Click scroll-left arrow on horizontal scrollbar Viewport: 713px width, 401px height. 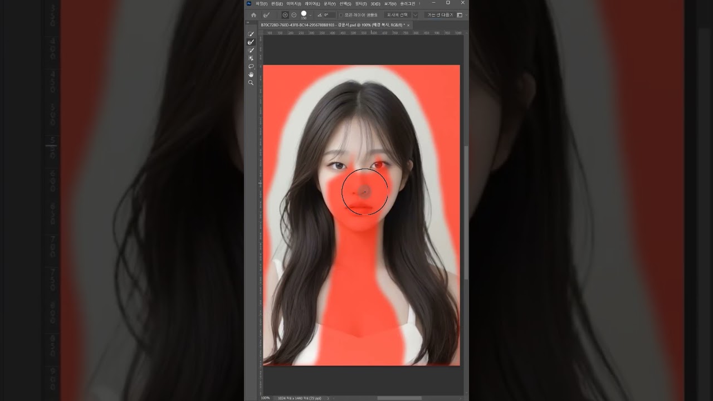point(334,398)
